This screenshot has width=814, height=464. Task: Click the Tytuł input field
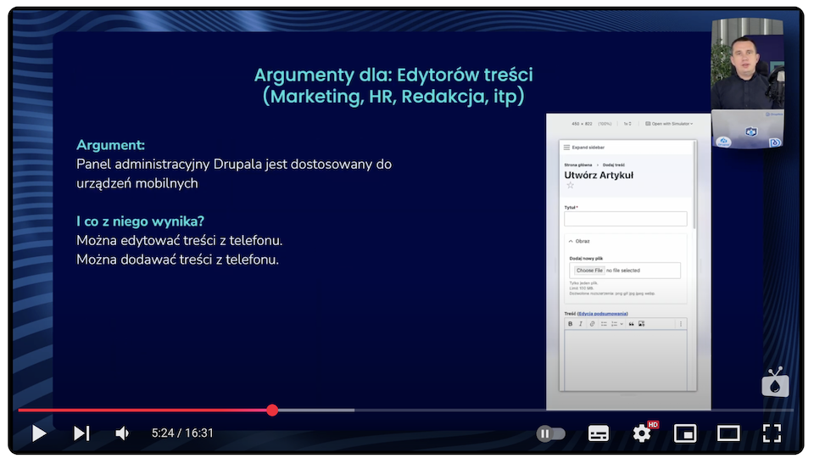click(x=626, y=219)
